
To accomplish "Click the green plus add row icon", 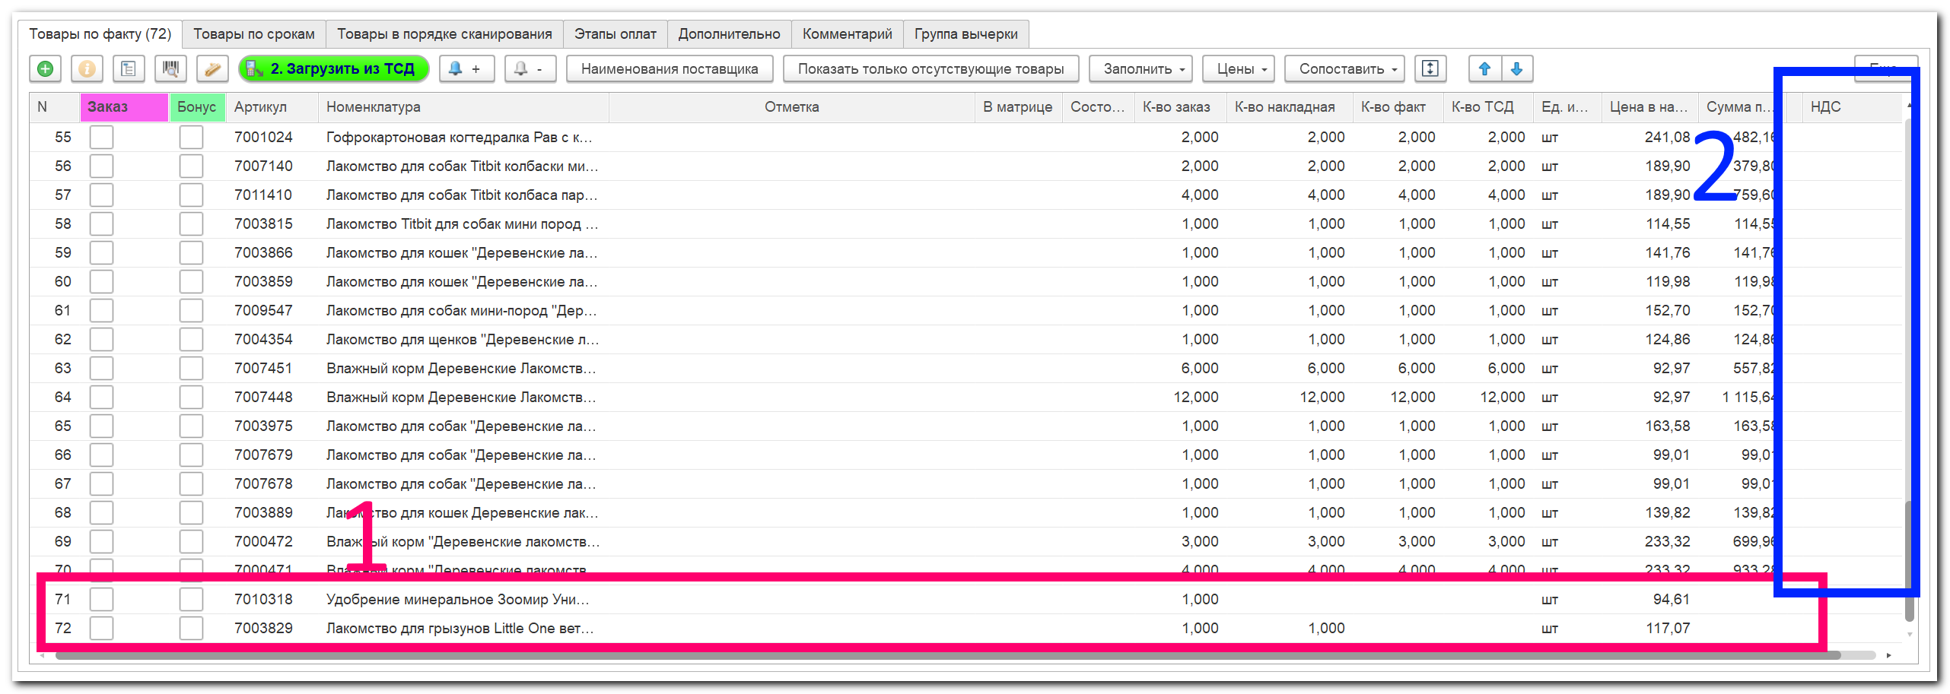I will [x=45, y=69].
